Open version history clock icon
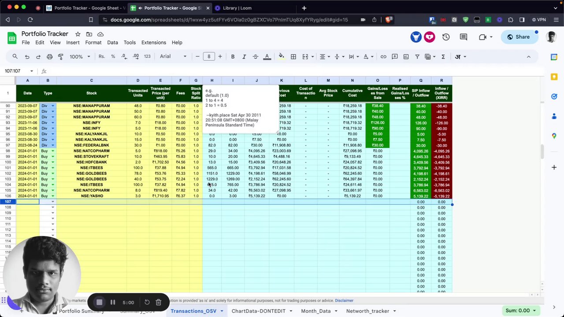 tap(446, 37)
